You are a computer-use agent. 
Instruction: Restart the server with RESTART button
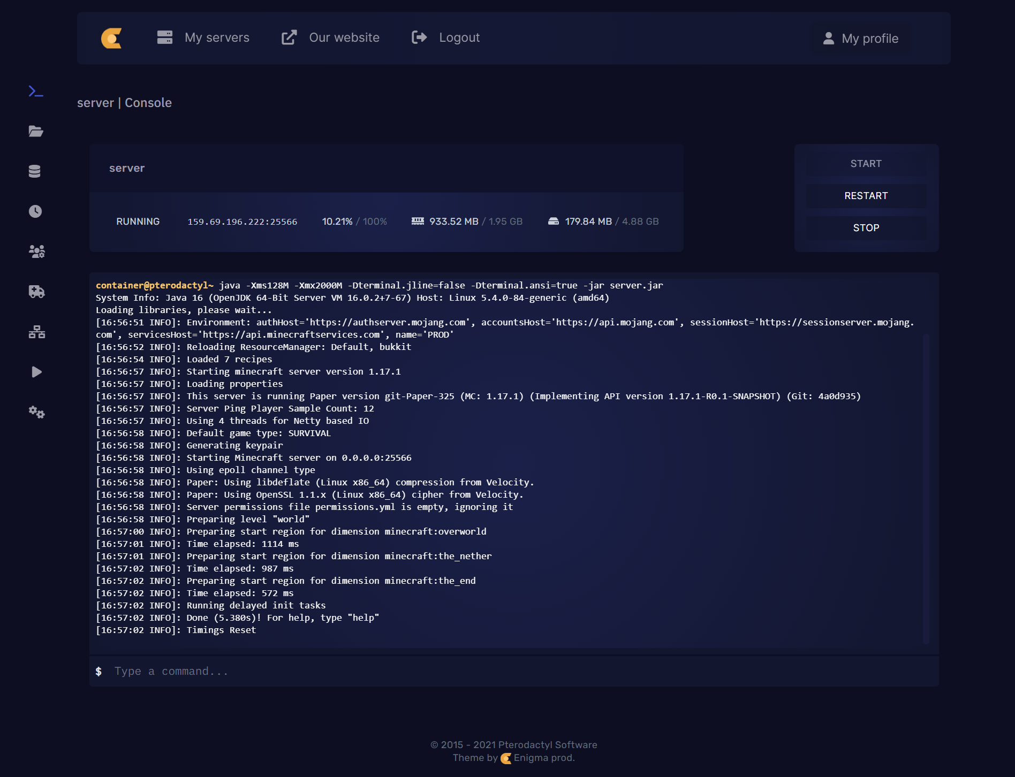point(866,196)
